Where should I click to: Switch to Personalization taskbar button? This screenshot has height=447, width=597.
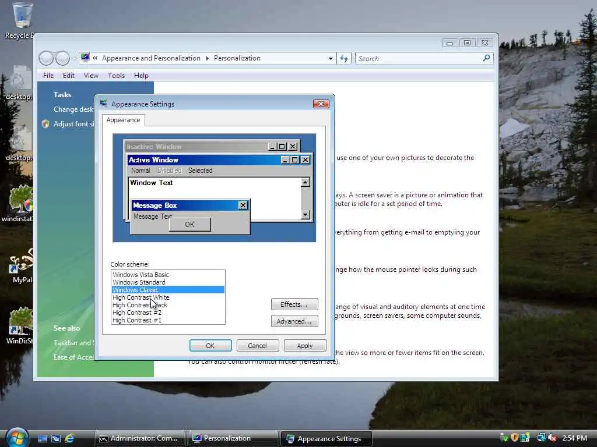coord(233,438)
